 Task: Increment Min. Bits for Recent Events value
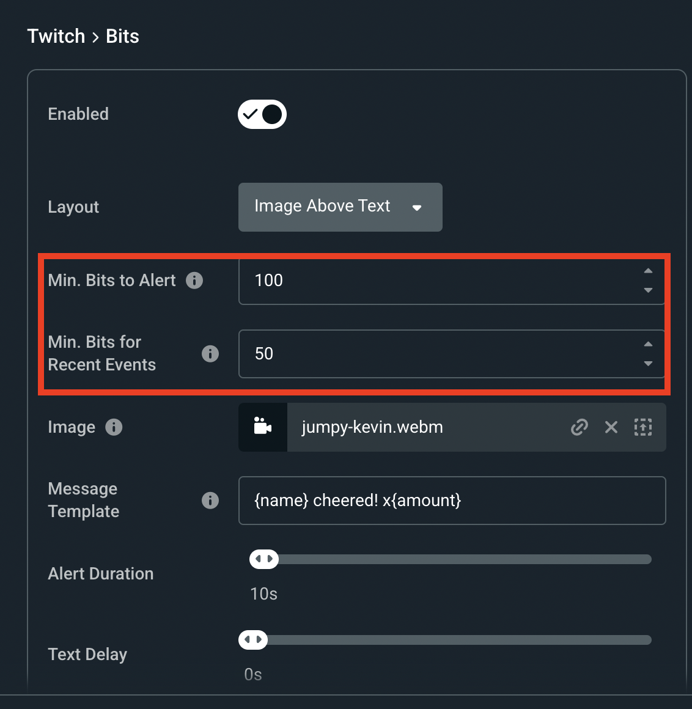(648, 344)
